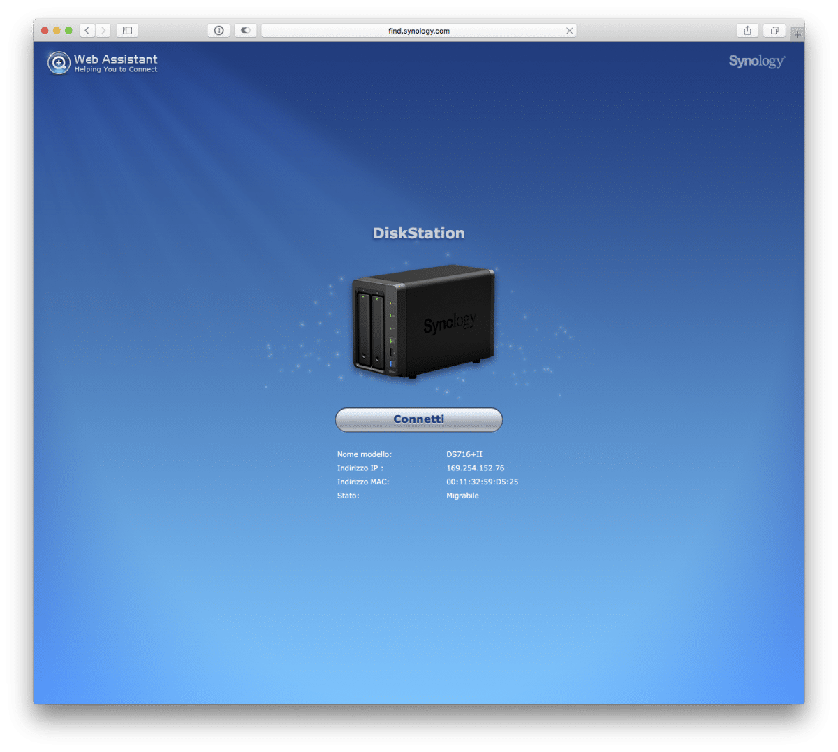This screenshot has height=752, width=838.
Task: Go forward using Safari's forward arrow
Action: coord(103,30)
